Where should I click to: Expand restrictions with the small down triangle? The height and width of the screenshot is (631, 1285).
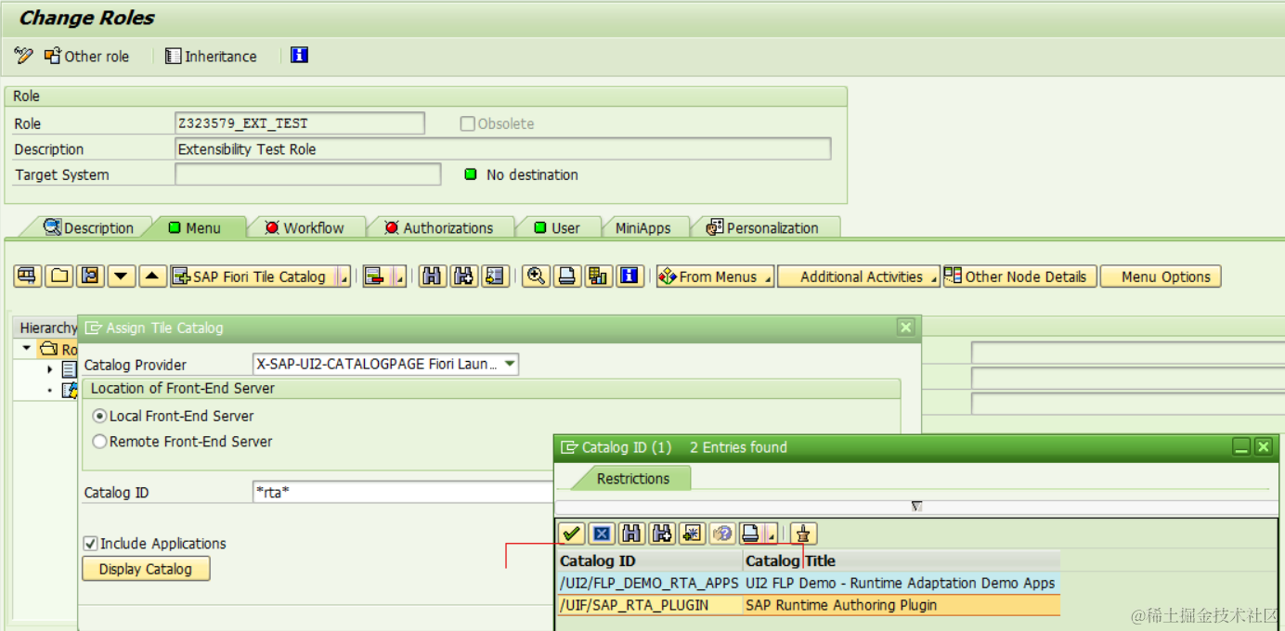917,507
